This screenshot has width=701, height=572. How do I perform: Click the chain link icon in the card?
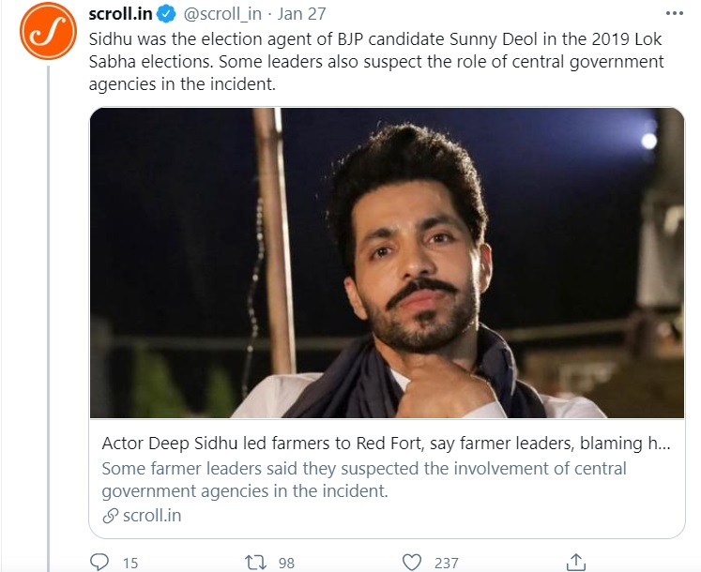pyautogui.click(x=109, y=515)
